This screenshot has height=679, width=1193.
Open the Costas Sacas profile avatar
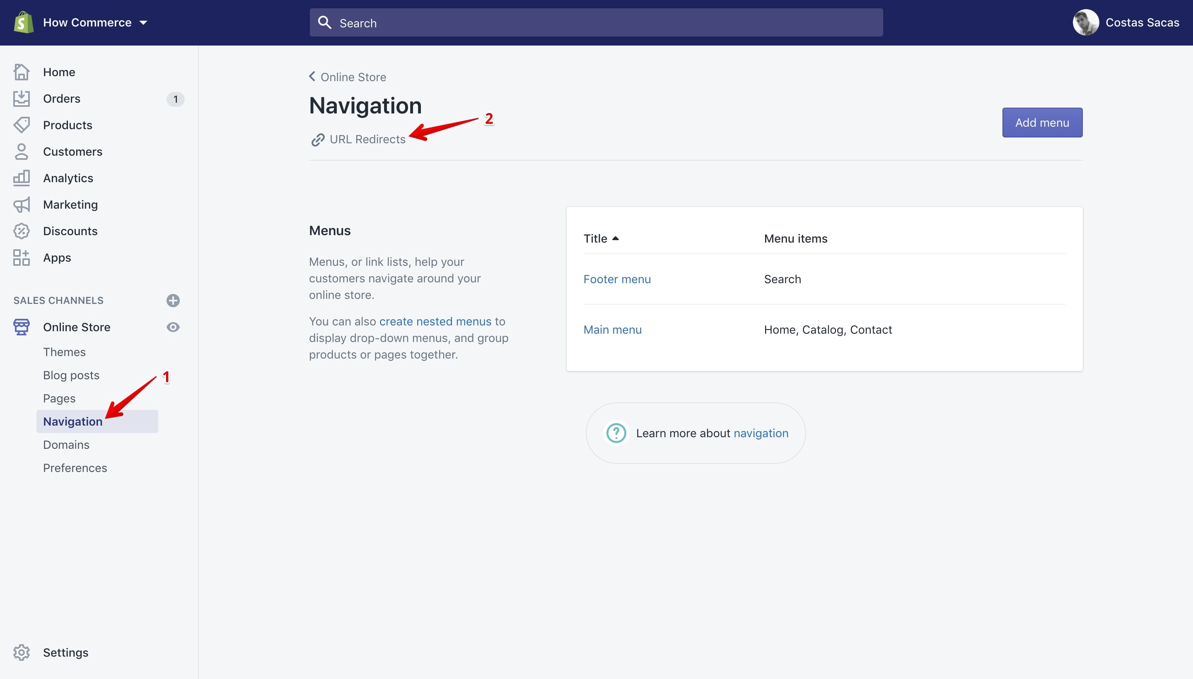click(x=1085, y=22)
